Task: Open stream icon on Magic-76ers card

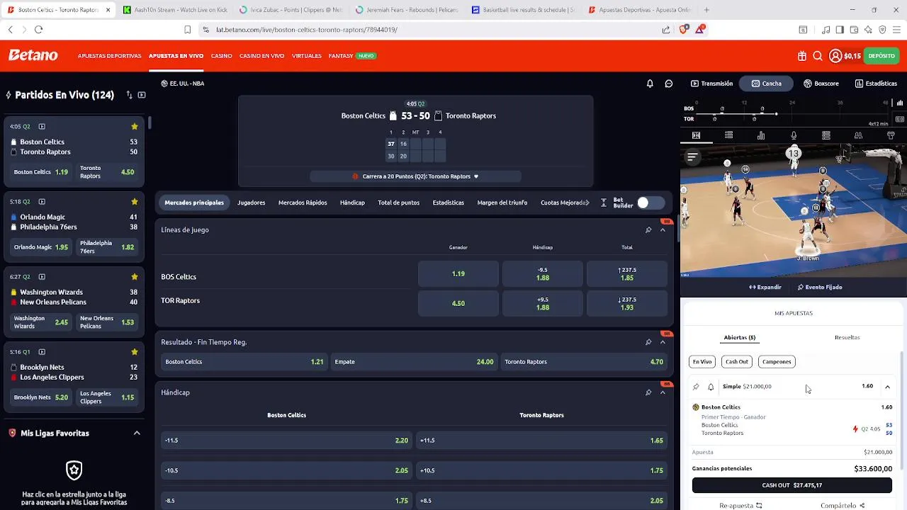Action: click(42, 202)
